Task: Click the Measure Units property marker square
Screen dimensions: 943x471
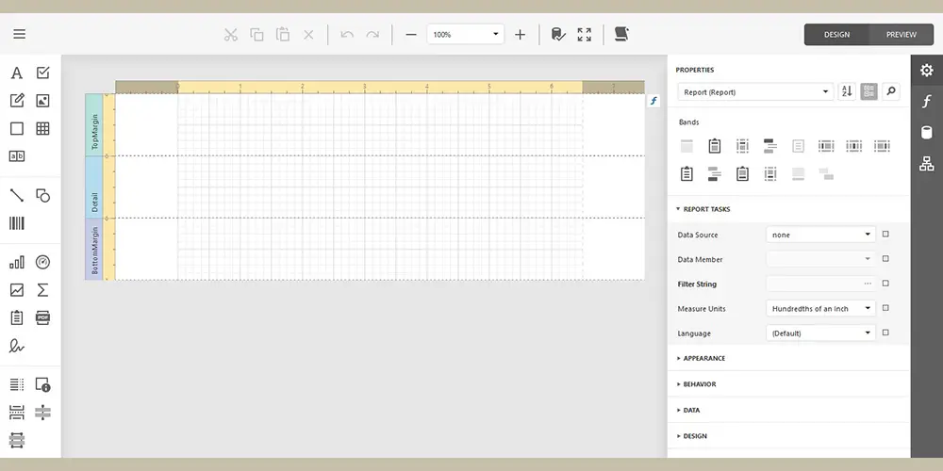Action: coord(885,308)
